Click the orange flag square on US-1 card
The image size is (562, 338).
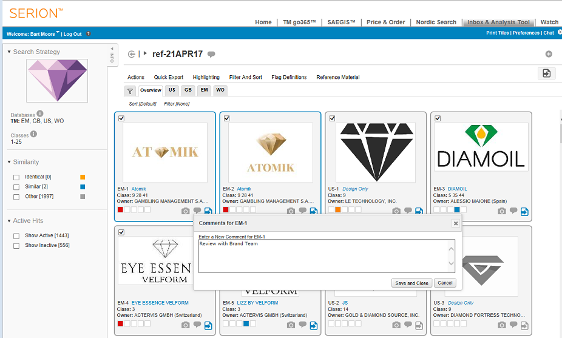coord(337,209)
